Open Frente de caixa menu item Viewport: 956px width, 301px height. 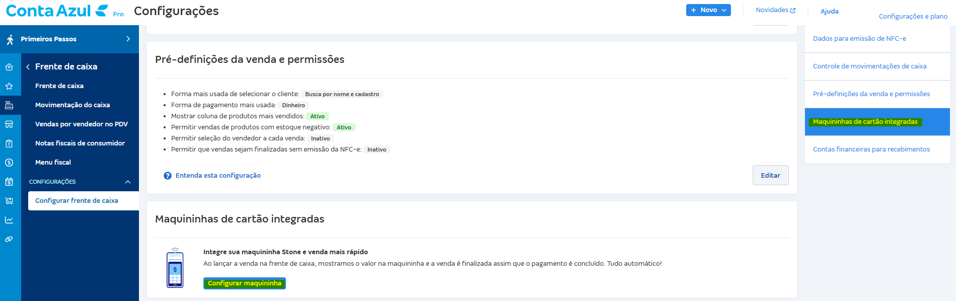pos(59,86)
